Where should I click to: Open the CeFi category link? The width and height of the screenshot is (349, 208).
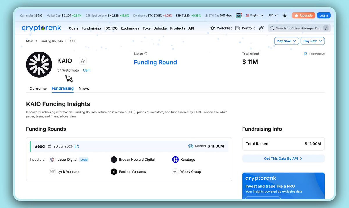pyautogui.click(x=87, y=70)
